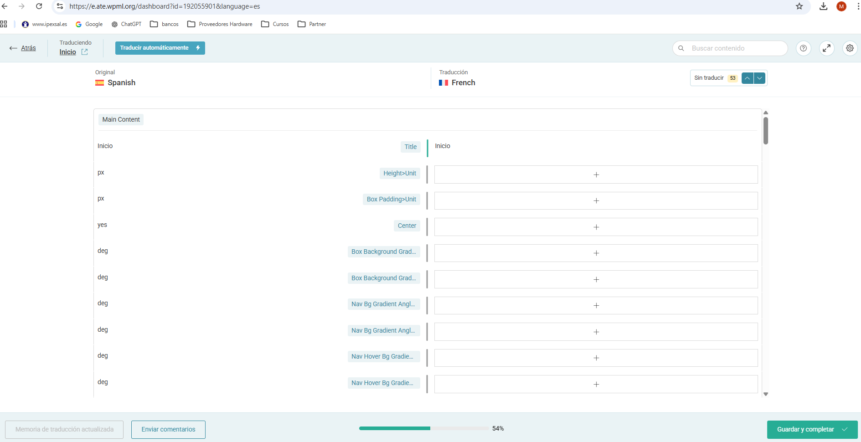The image size is (861, 442).
Task: Add translation for Height>Unit row
Action: point(596,175)
